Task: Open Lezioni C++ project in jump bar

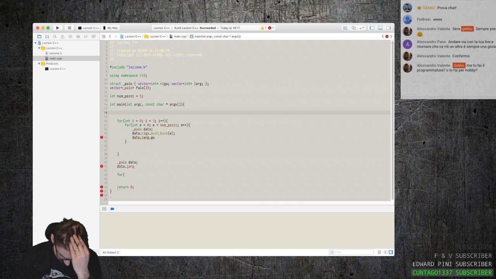Action: pyautogui.click(x=131, y=36)
